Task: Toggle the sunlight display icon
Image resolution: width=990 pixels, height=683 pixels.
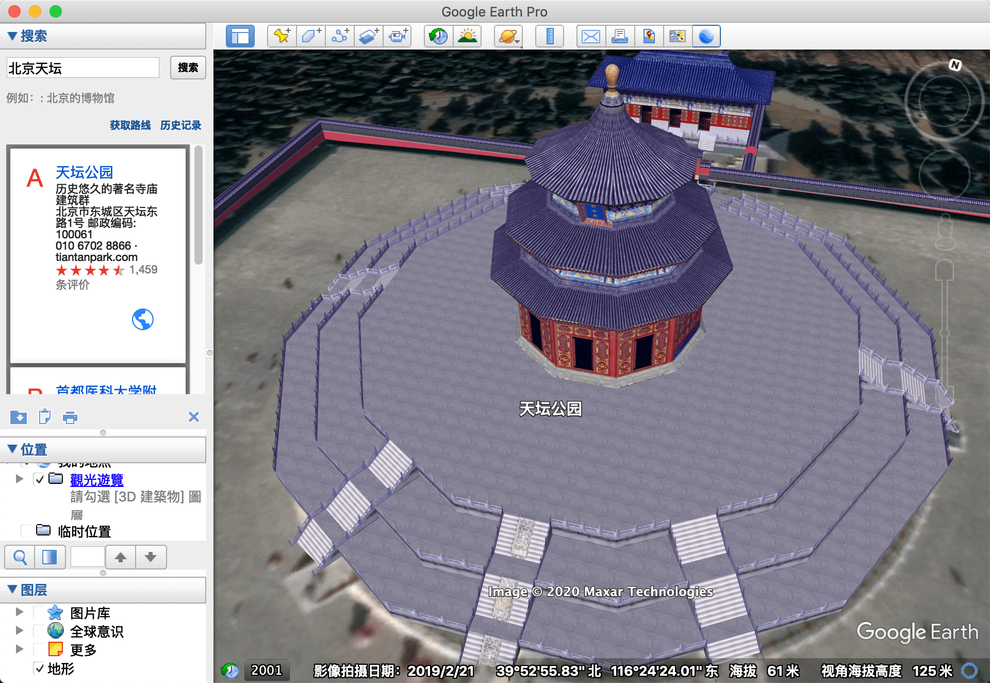Action: pyautogui.click(x=467, y=36)
